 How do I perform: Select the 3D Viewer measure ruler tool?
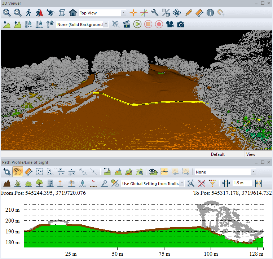(x=199, y=13)
